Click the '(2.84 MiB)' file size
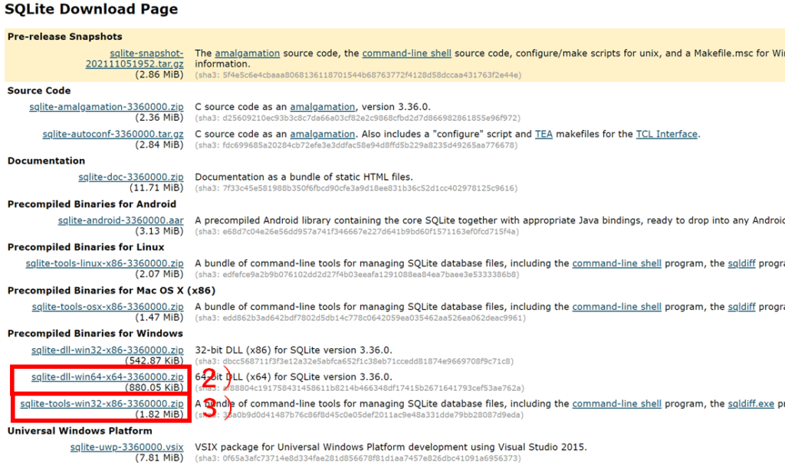This screenshot has height=469, width=785. pos(159,145)
